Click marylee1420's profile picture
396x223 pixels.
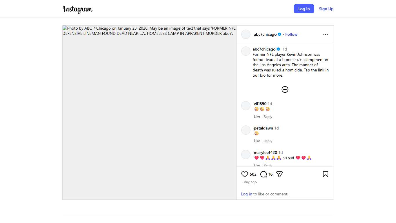pyautogui.click(x=246, y=154)
